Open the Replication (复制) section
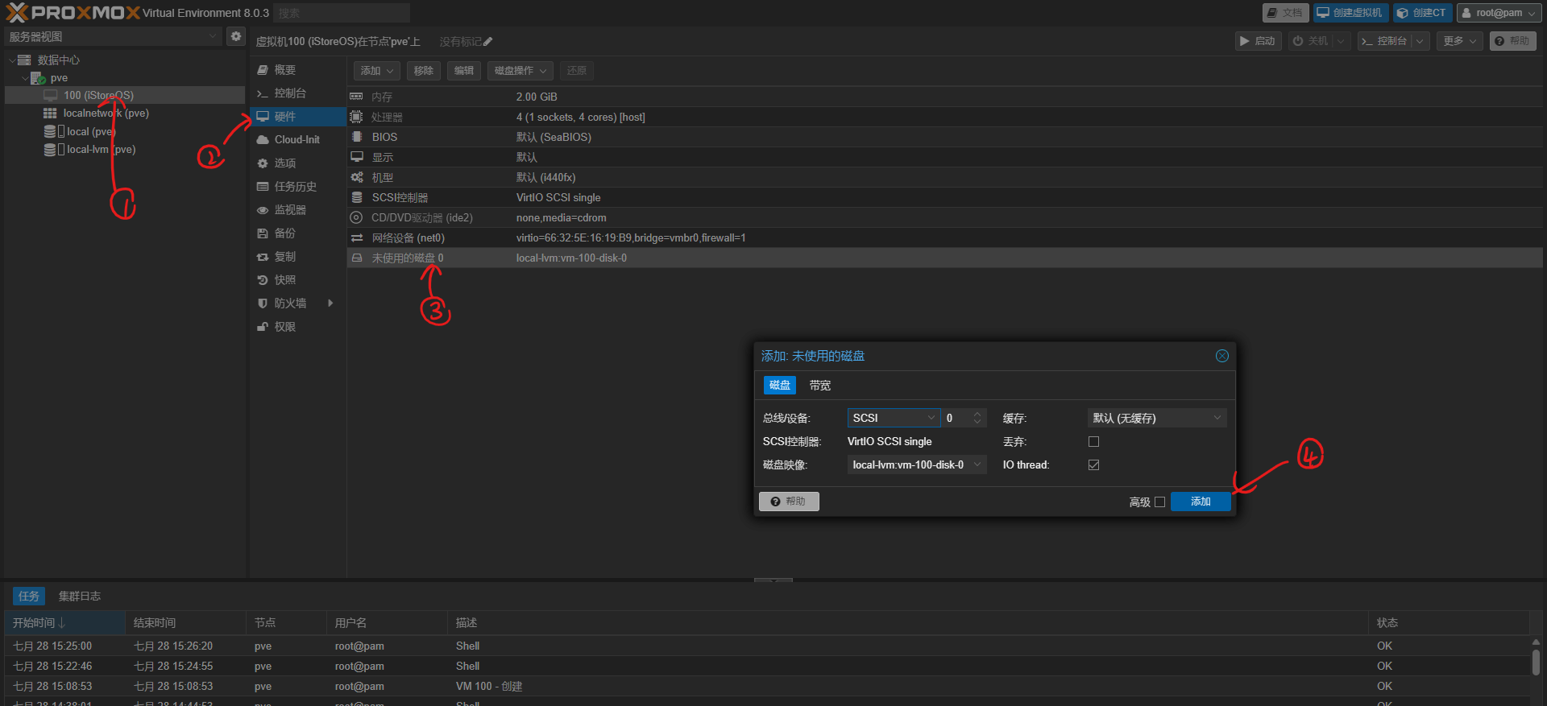This screenshot has height=706, width=1547. pos(298,256)
